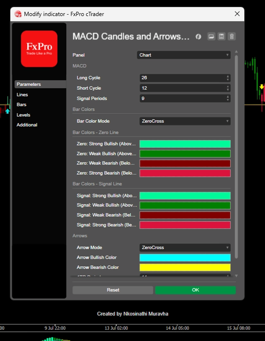Switch to the Lines tab
This screenshot has width=265, height=341.
click(22, 95)
